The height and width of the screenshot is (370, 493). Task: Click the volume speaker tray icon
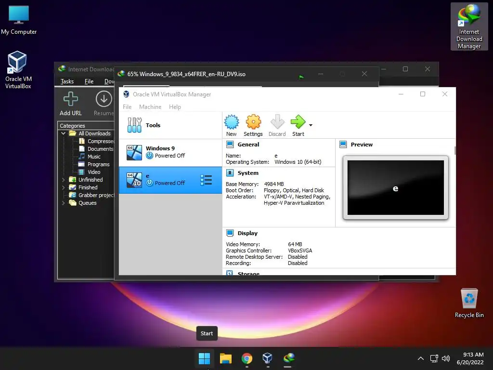pos(446,358)
